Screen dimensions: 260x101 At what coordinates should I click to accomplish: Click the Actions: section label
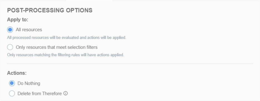(x=17, y=73)
